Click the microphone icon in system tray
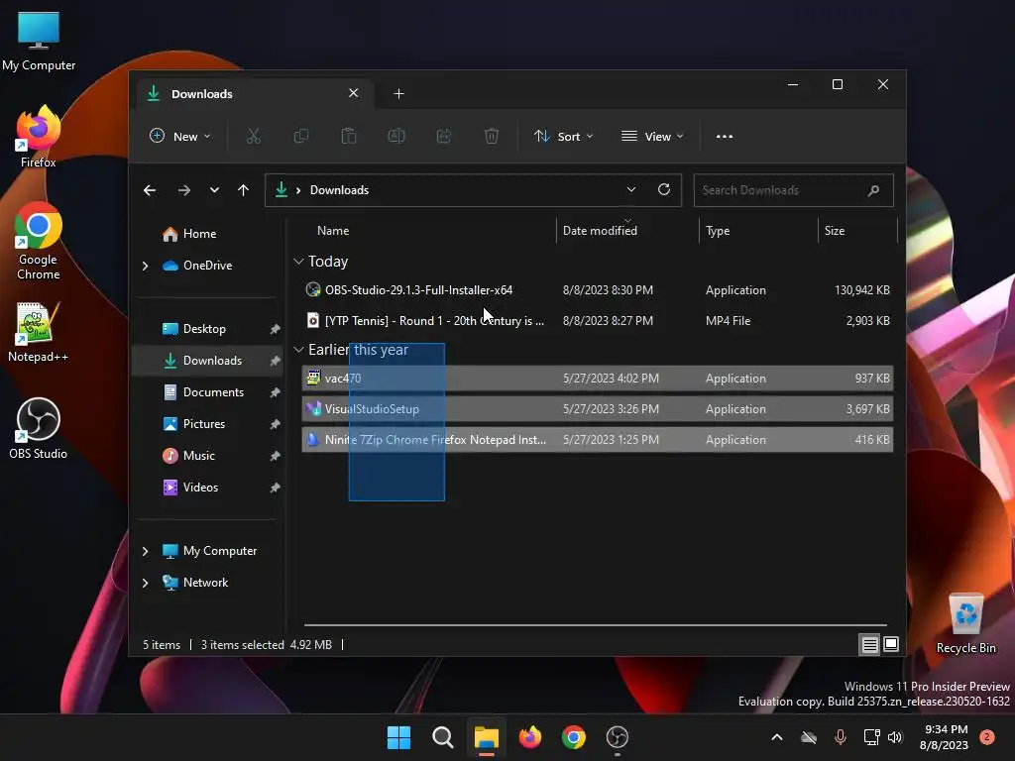 841,737
